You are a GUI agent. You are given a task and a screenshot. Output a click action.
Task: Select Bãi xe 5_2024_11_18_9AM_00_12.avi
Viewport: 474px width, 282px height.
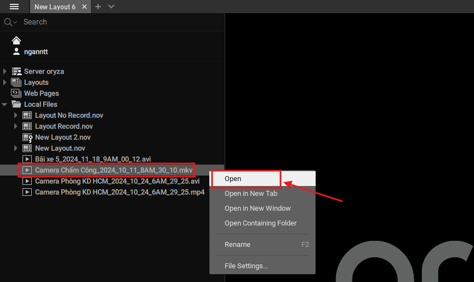(93, 159)
